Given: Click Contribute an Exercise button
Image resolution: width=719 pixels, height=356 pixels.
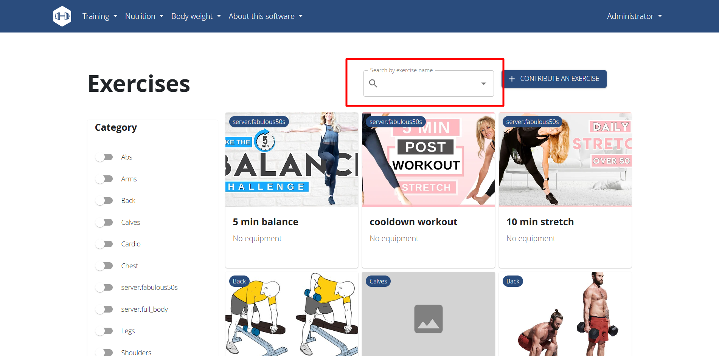Looking at the screenshot, I should point(554,79).
